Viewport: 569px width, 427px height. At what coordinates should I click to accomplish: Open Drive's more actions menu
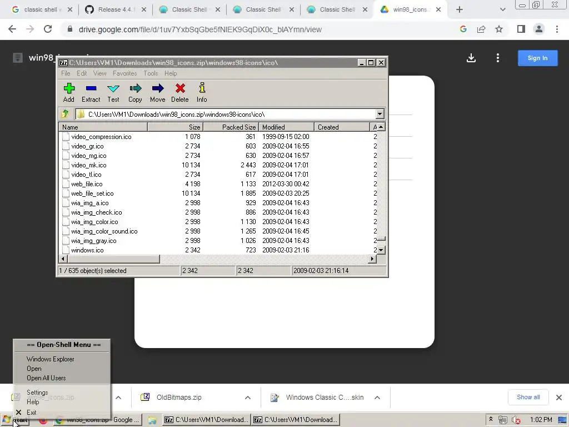tap(498, 58)
